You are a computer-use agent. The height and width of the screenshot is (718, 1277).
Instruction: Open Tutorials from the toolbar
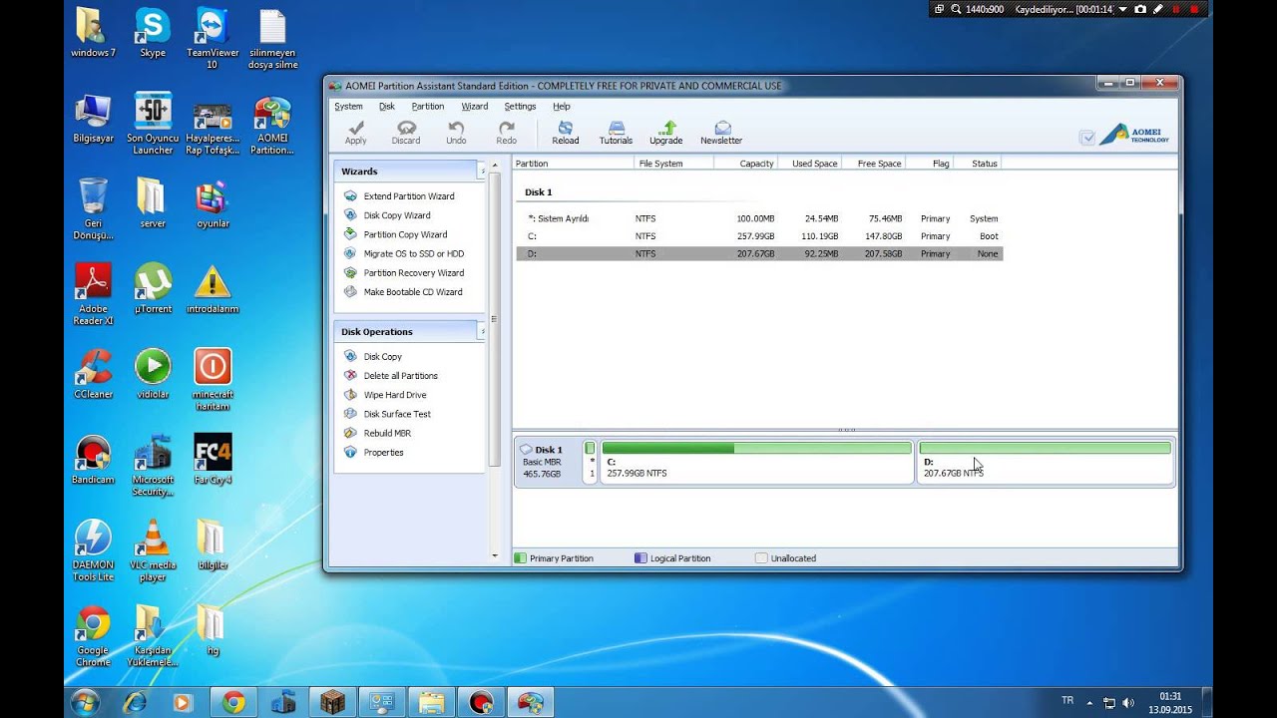click(616, 133)
